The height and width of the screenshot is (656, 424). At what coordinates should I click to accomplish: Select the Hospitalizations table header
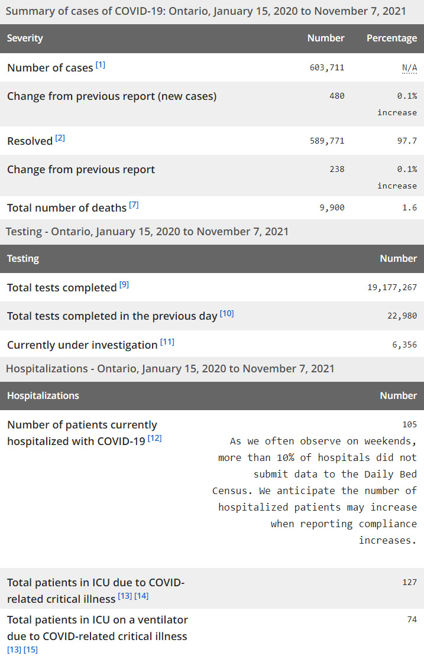click(43, 396)
